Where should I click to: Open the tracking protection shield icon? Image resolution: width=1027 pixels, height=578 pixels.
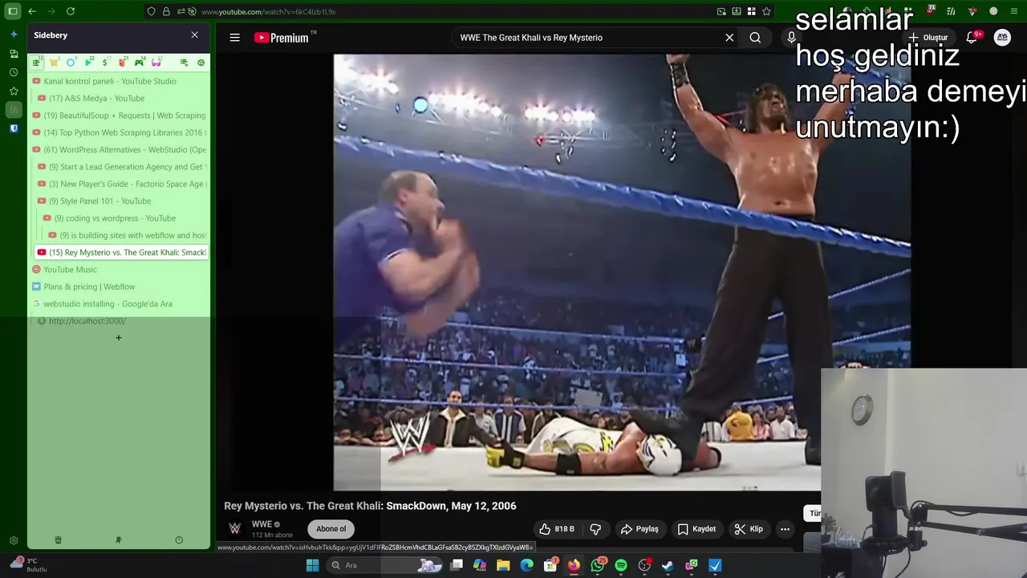pos(152,11)
